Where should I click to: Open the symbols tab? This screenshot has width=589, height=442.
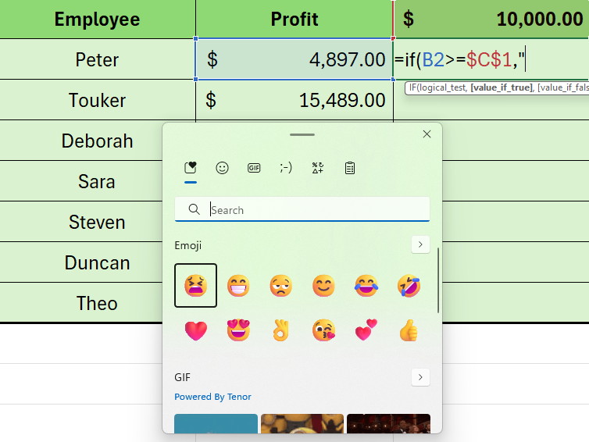pos(318,167)
